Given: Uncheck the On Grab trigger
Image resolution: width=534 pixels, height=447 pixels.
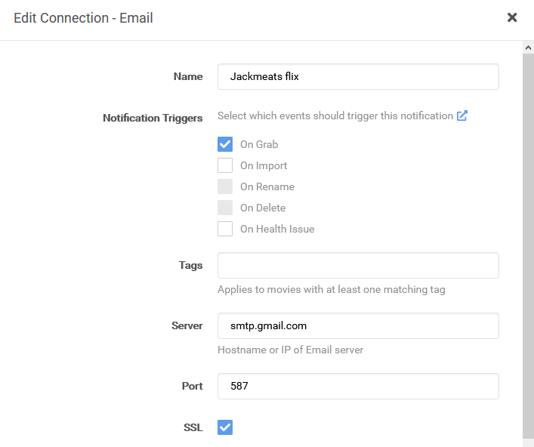Looking at the screenshot, I should (x=225, y=144).
